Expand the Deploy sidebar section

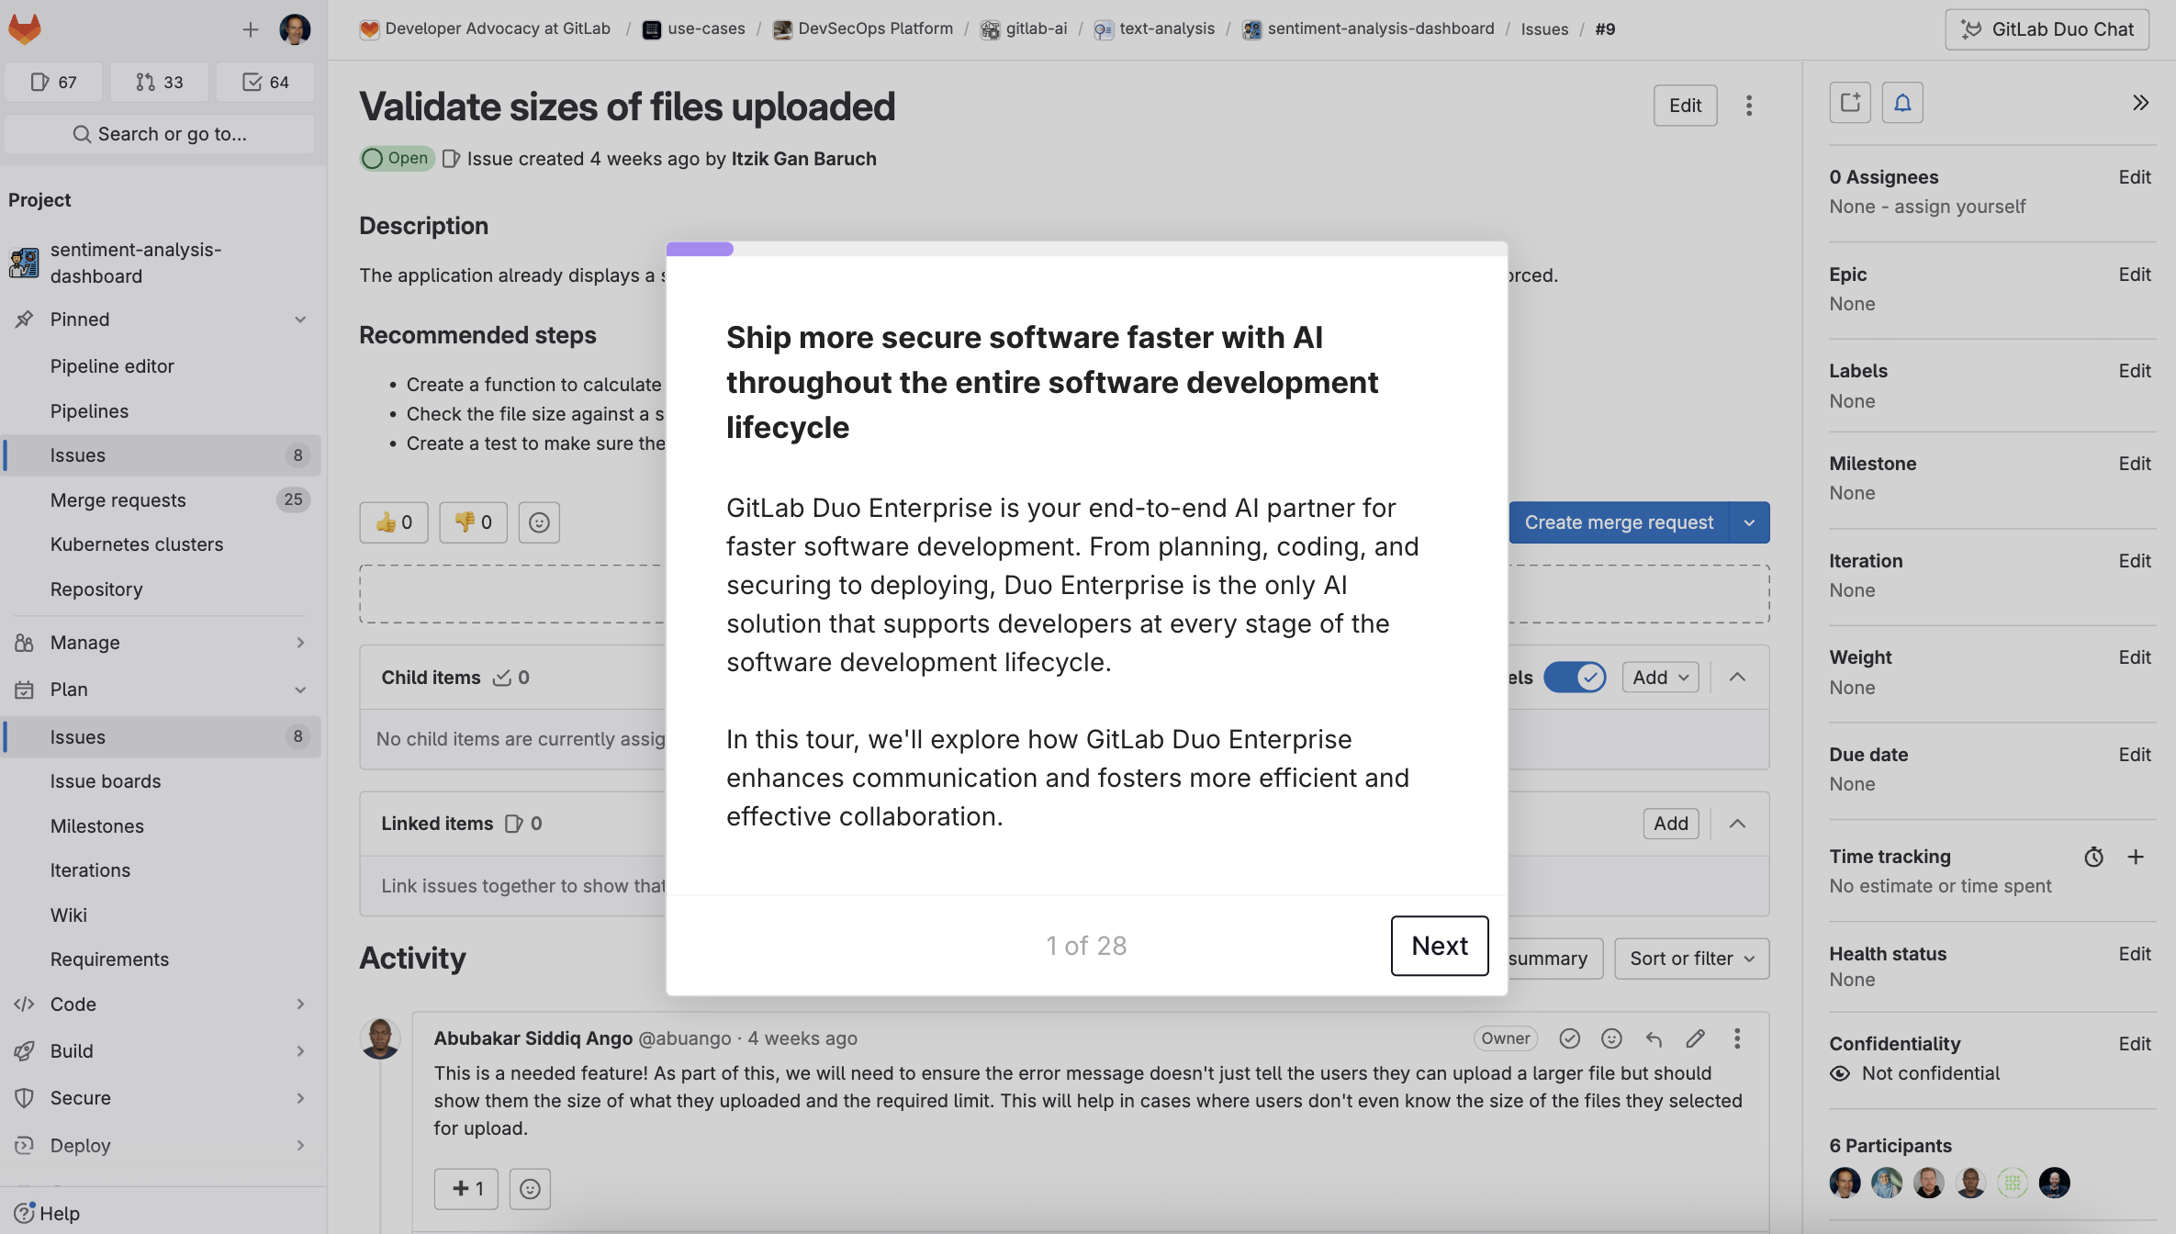[x=300, y=1146]
